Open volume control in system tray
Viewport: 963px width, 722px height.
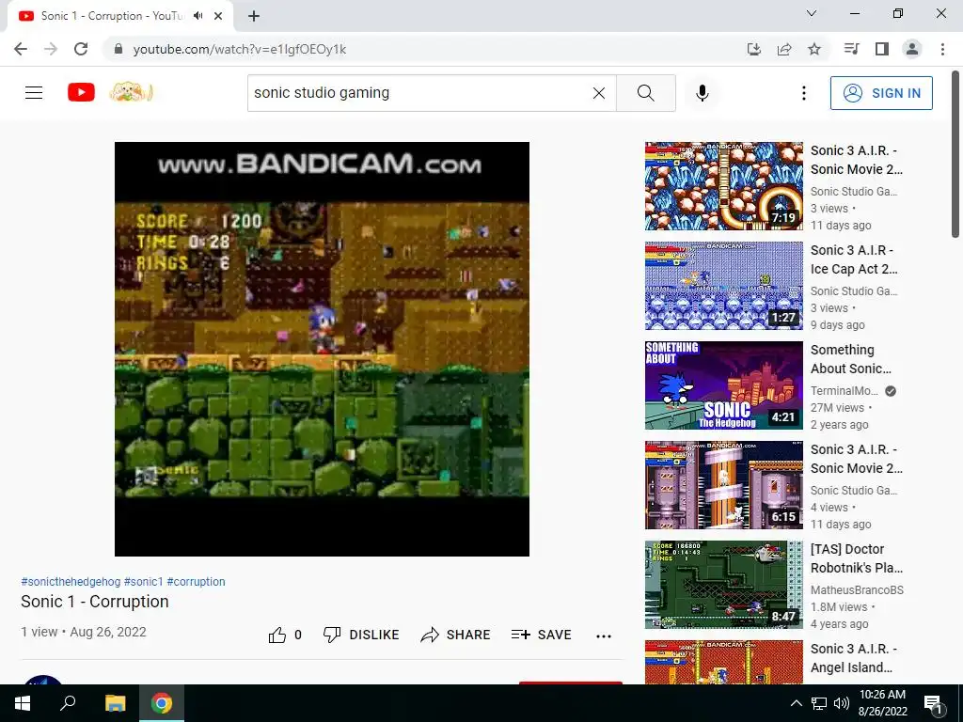pos(842,703)
